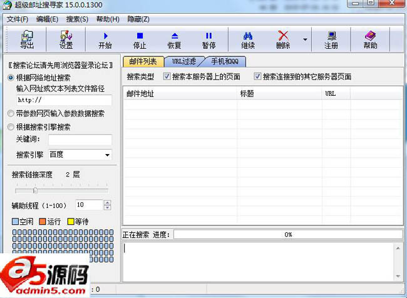This screenshot has height=298, width=407.
Task: Click the yellow 等待 legend swatch
Action: (71, 222)
